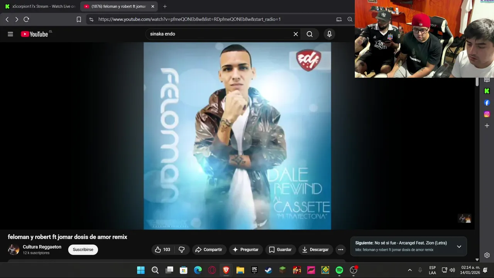Click the video cover art to pause
Image resolution: width=494 pixels, height=278 pixels.
tap(237, 136)
